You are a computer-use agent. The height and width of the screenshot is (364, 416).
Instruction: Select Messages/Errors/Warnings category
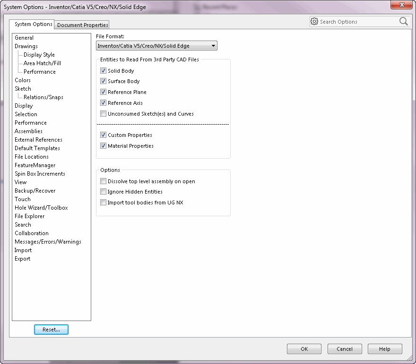48,241
